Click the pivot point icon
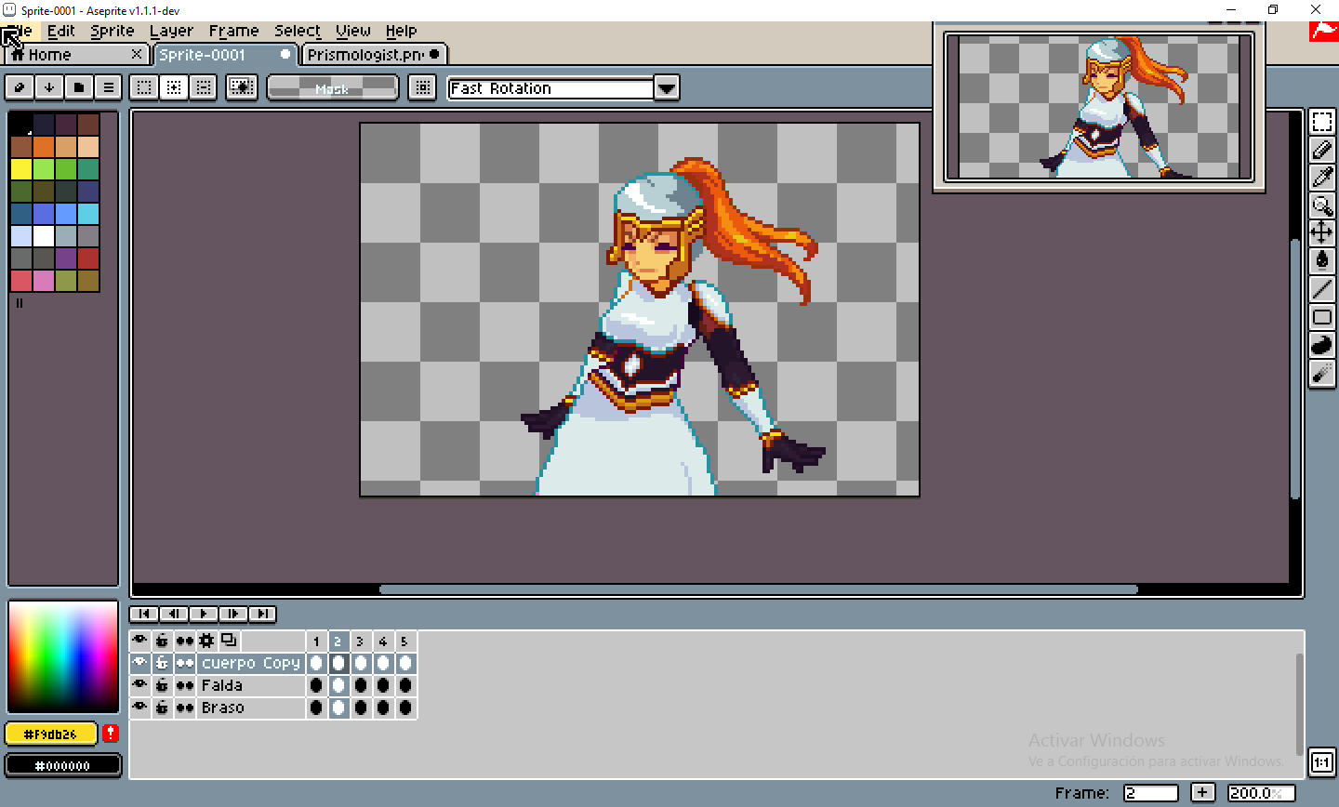This screenshot has height=807, width=1339. pyautogui.click(x=422, y=87)
